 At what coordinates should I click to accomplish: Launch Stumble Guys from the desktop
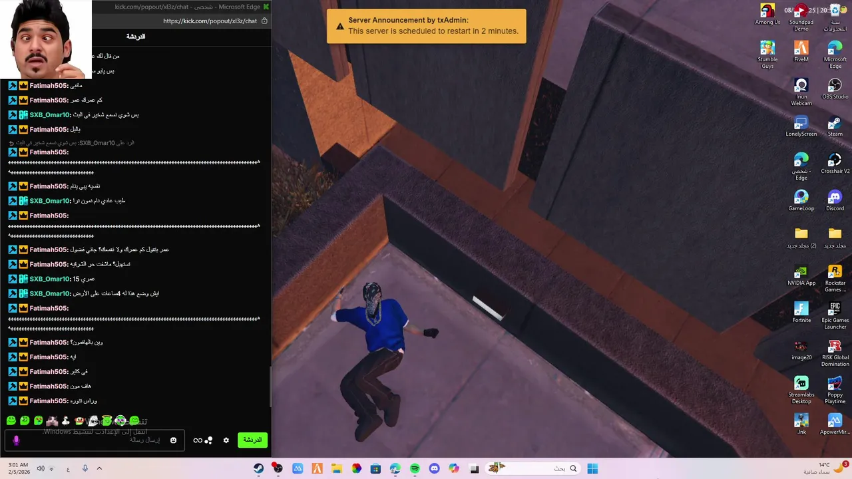click(x=767, y=55)
